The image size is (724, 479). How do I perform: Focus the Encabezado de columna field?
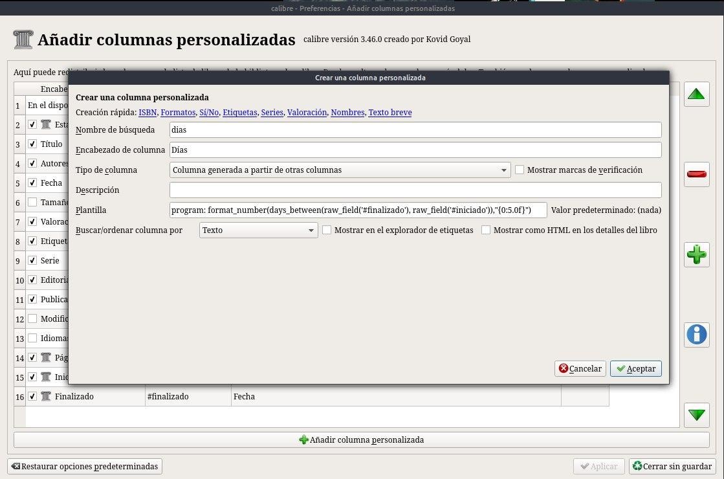415,150
